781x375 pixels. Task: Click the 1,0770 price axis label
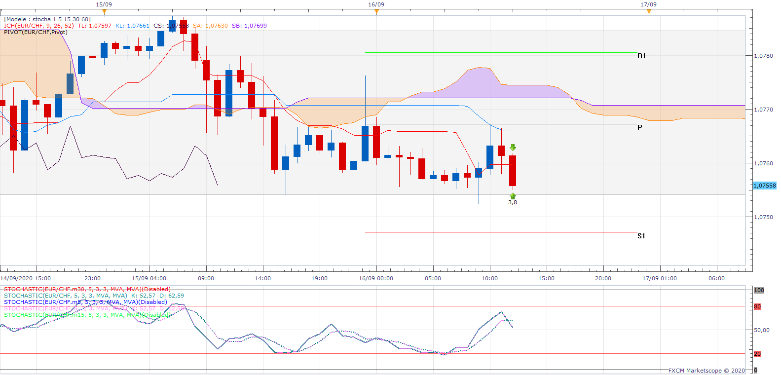pos(764,110)
